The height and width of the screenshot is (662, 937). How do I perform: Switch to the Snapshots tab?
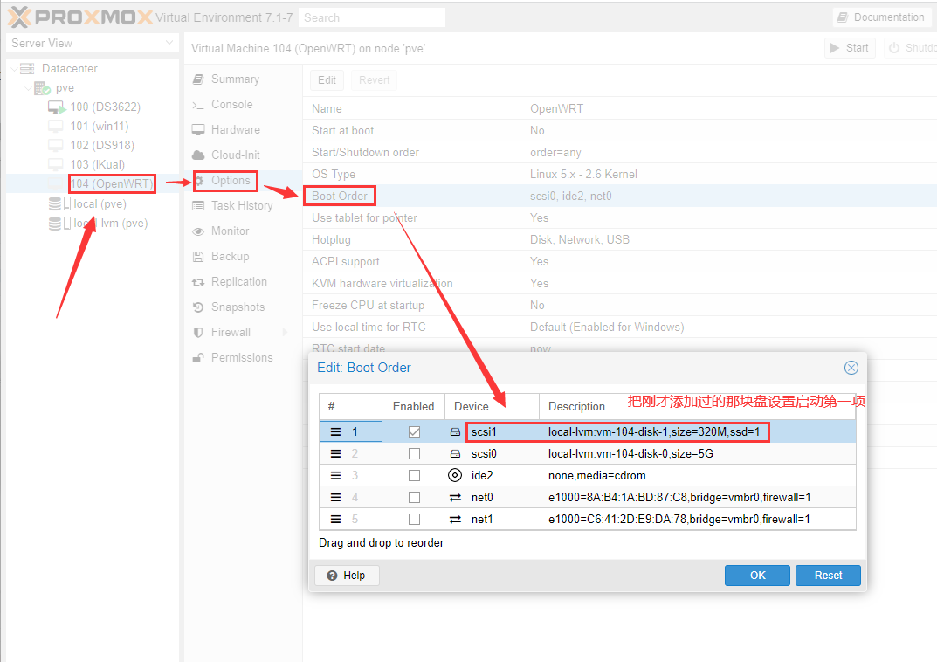pos(238,307)
